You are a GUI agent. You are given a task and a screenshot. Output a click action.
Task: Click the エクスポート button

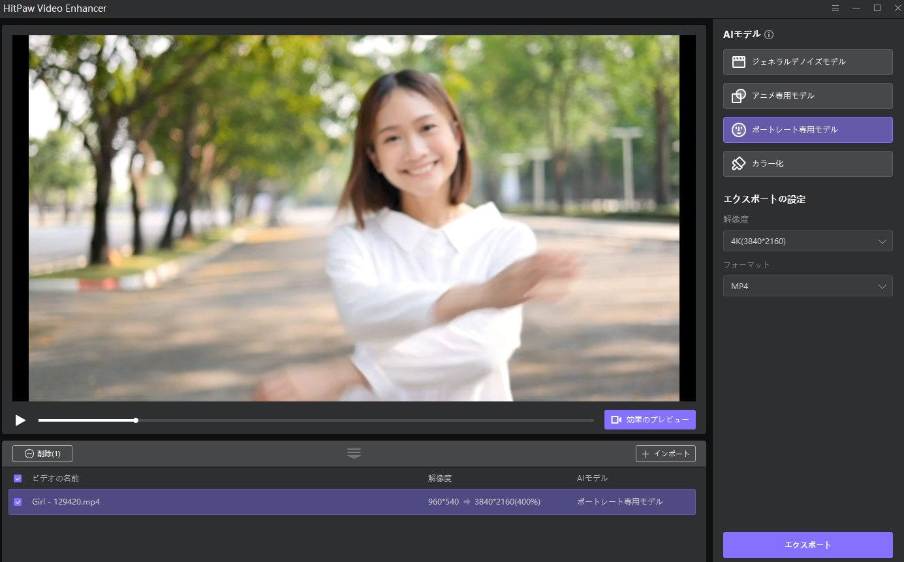tap(807, 544)
